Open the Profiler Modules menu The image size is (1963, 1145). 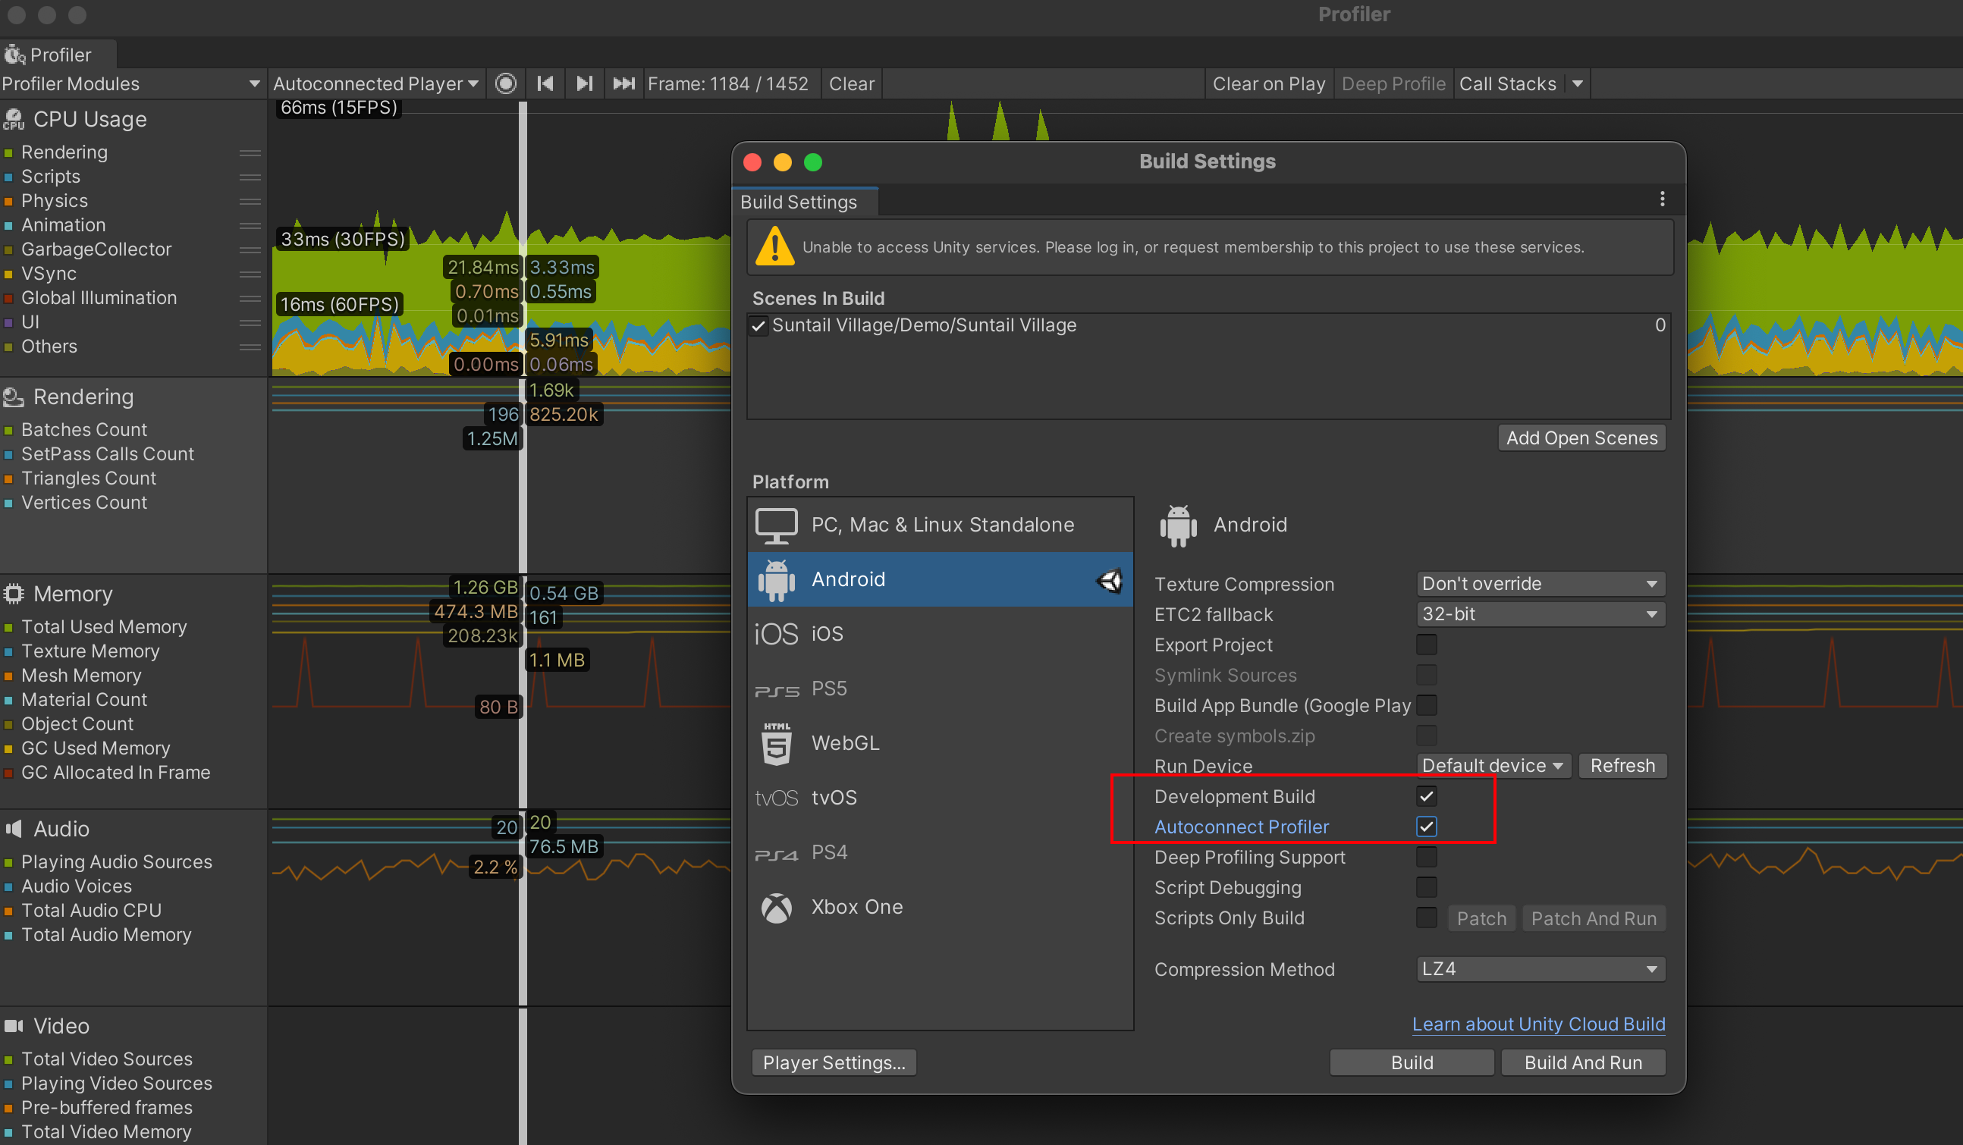[x=130, y=83]
